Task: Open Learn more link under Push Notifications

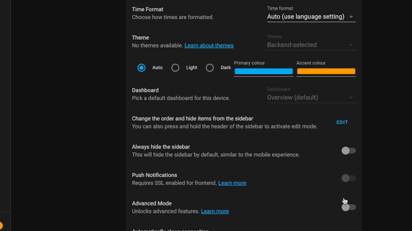Action: [x=232, y=183]
